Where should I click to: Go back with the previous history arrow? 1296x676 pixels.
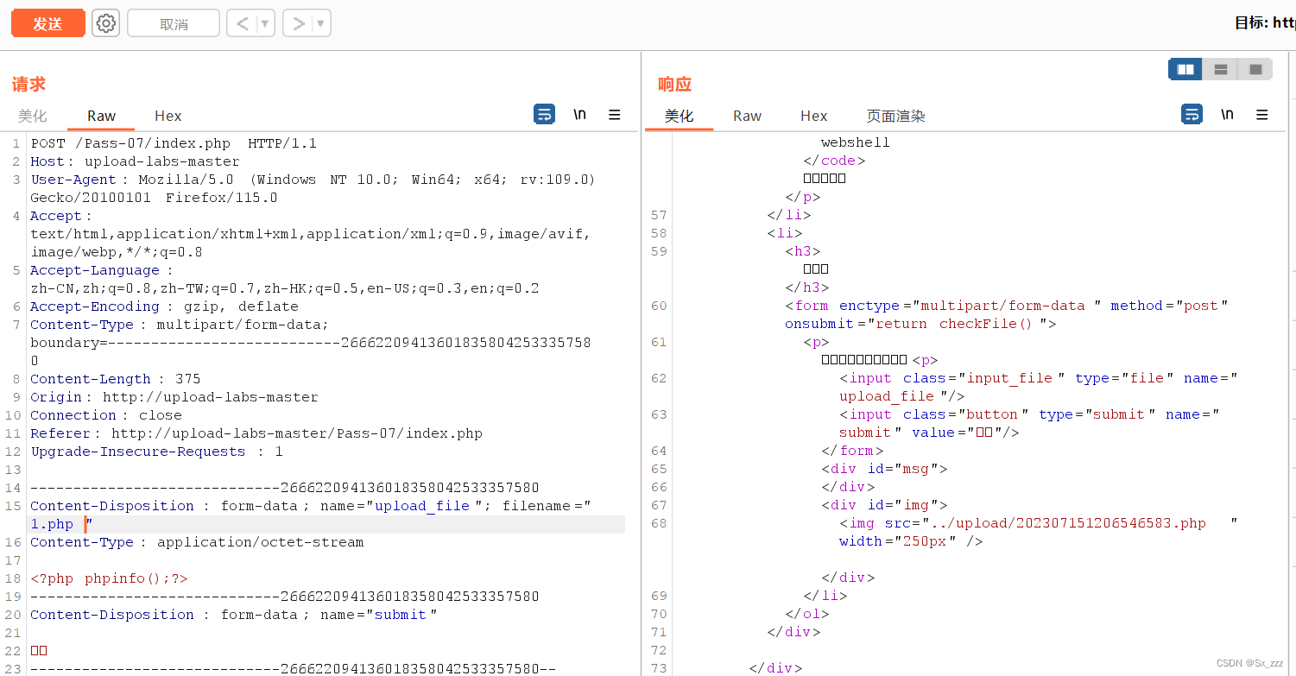(x=243, y=23)
